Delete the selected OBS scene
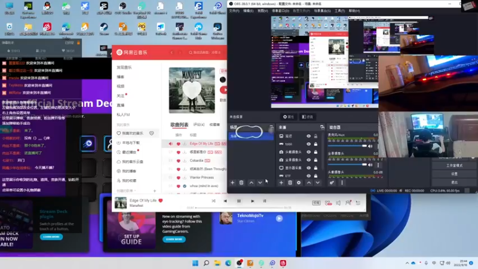The width and height of the screenshot is (478, 269). (x=241, y=183)
